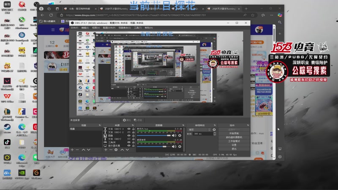
Task: Toggle visibility of 文本 (GDI+) source
Action: pyautogui.click(x=129, y=139)
